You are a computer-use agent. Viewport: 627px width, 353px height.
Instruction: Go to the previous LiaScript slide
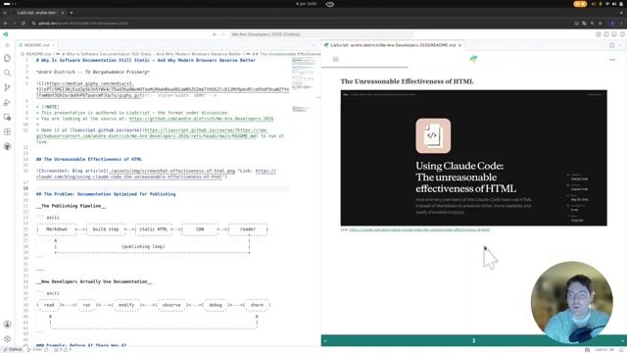[325, 340]
